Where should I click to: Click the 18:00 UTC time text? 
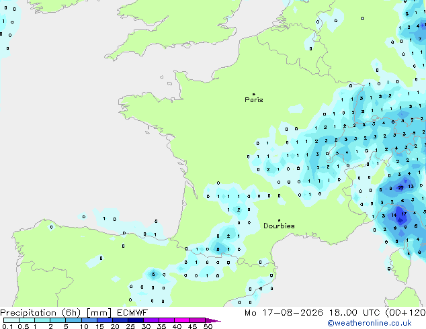point(354,313)
